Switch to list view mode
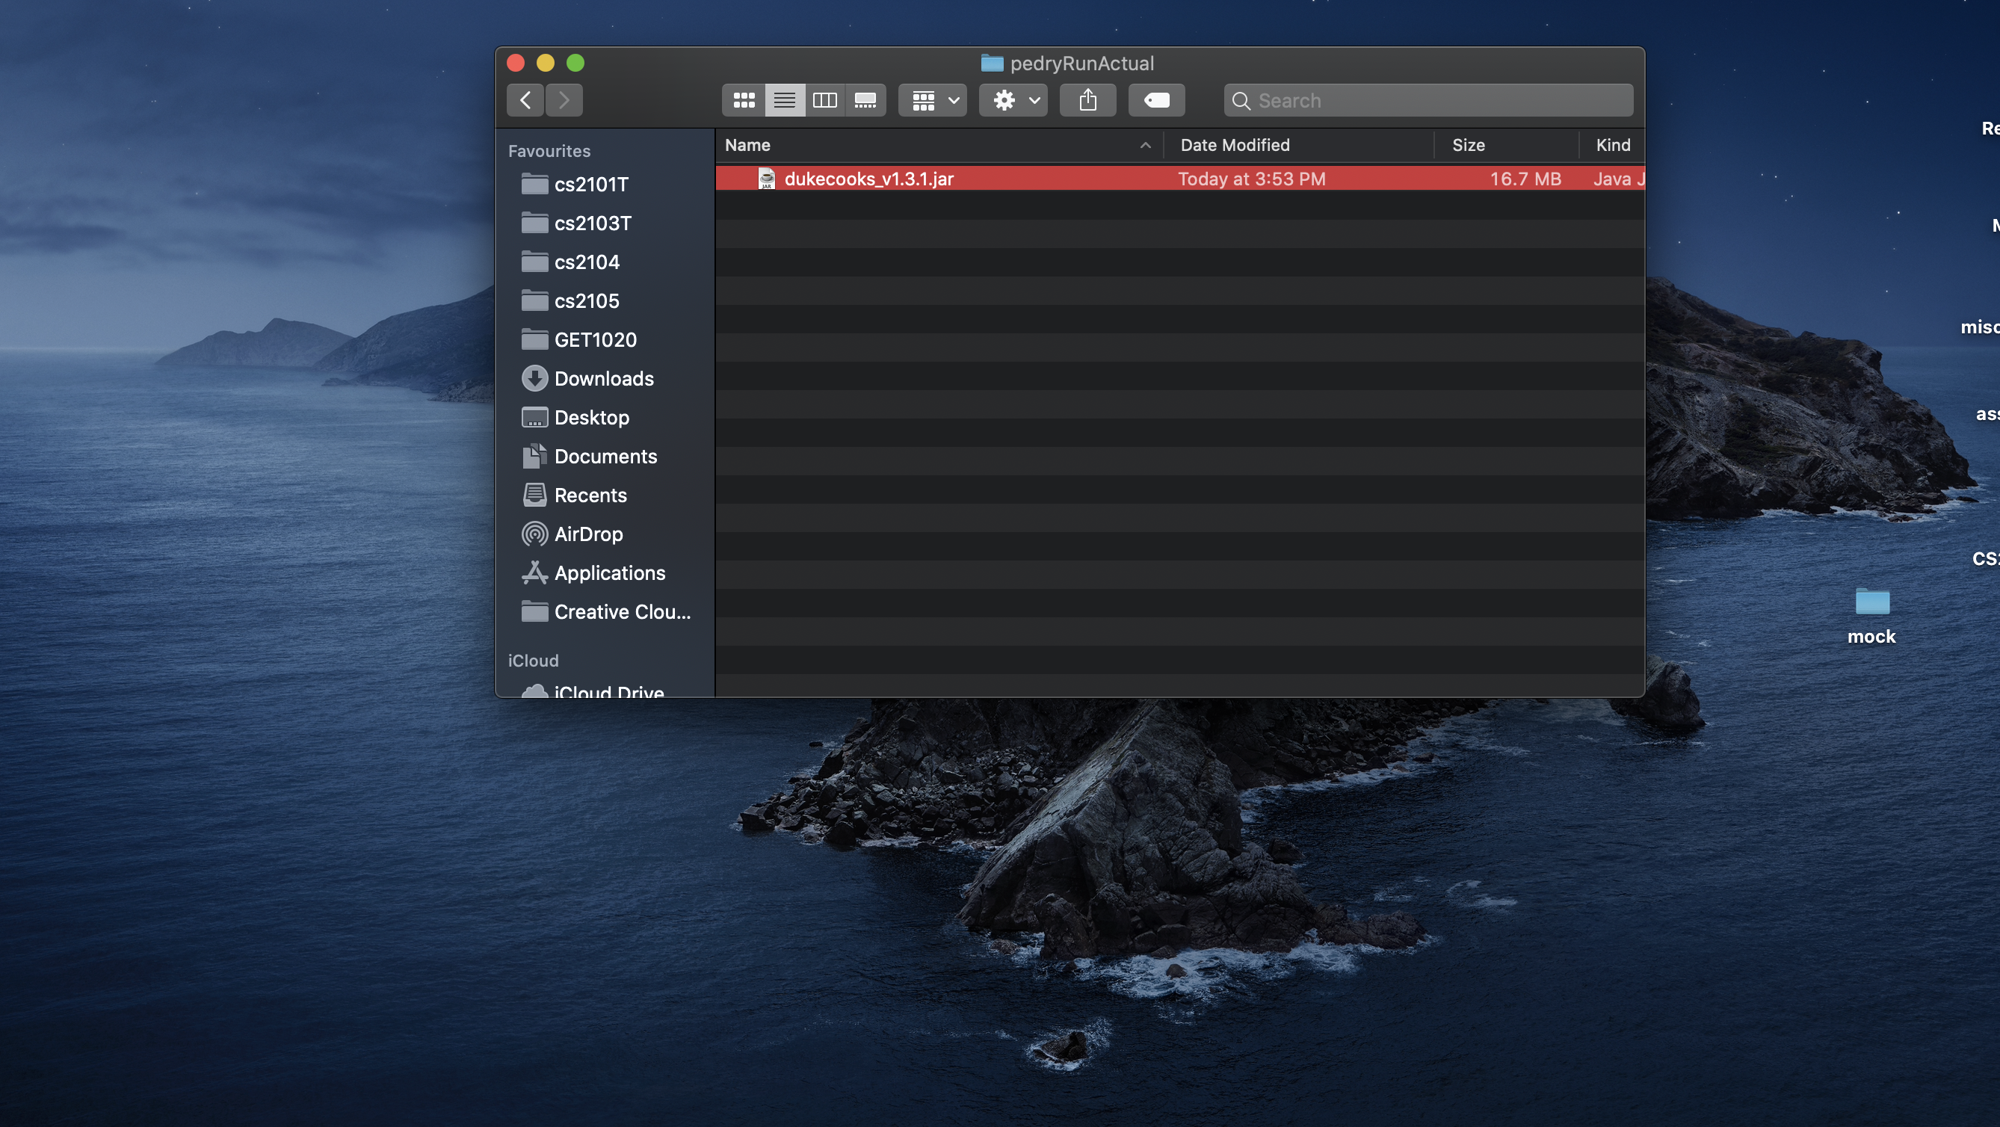The height and width of the screenshot is (1127, 2000). click(x=784, y=100)
